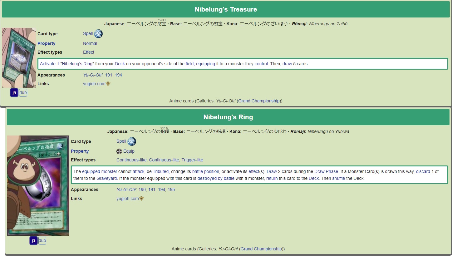Open the 'equipping' link in Treasure's effect
The width and height of the screenshot is (452, 256).
pos(205,64)
